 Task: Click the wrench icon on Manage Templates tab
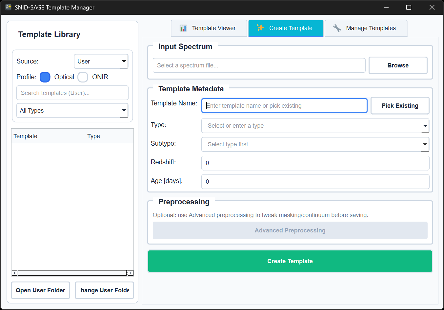(337, 28)
